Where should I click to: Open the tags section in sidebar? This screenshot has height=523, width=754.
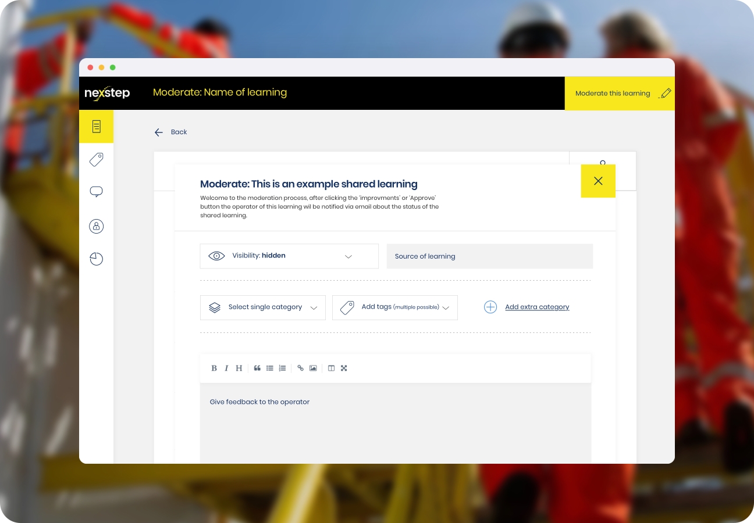97,159
